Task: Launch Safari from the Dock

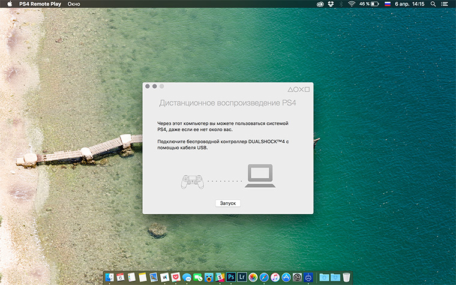Action: (x=264, y=277)
